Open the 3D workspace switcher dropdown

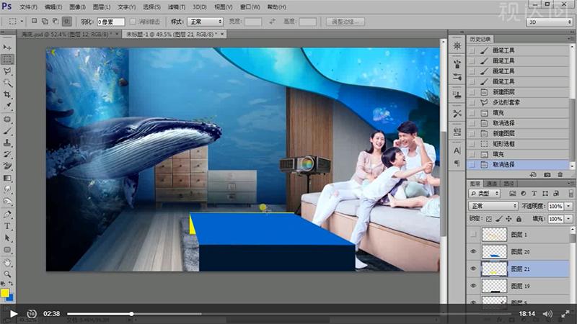(x=550, y=22)
